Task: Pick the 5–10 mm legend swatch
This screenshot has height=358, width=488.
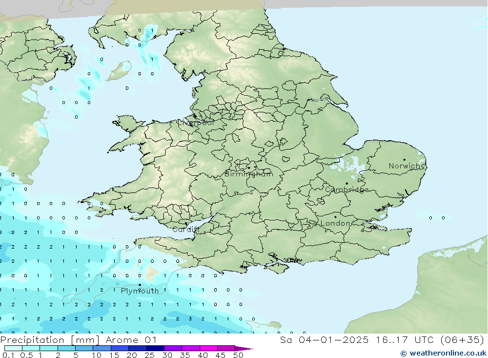Action: click(84, 348)
